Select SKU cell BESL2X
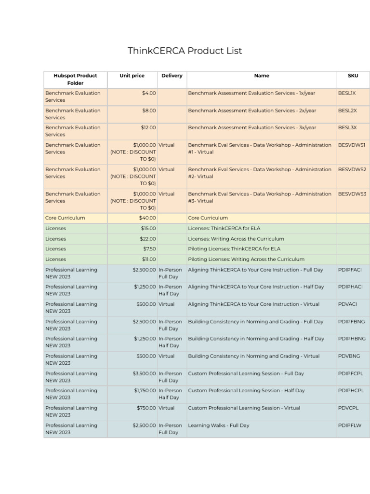Screen dimensions: 370x494 click(353, 114)
